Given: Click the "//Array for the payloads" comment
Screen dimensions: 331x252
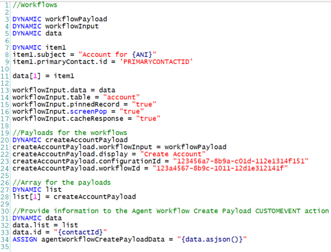Looking at the screenshot, I should [62, 182].
